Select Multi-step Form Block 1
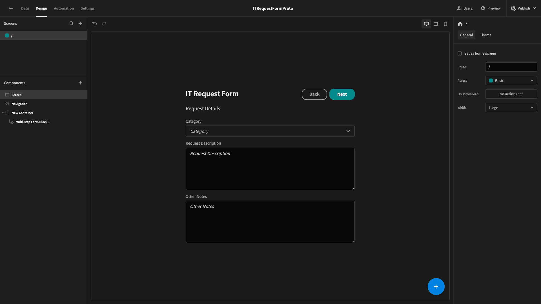541x304 pixels. coord(43,122)
